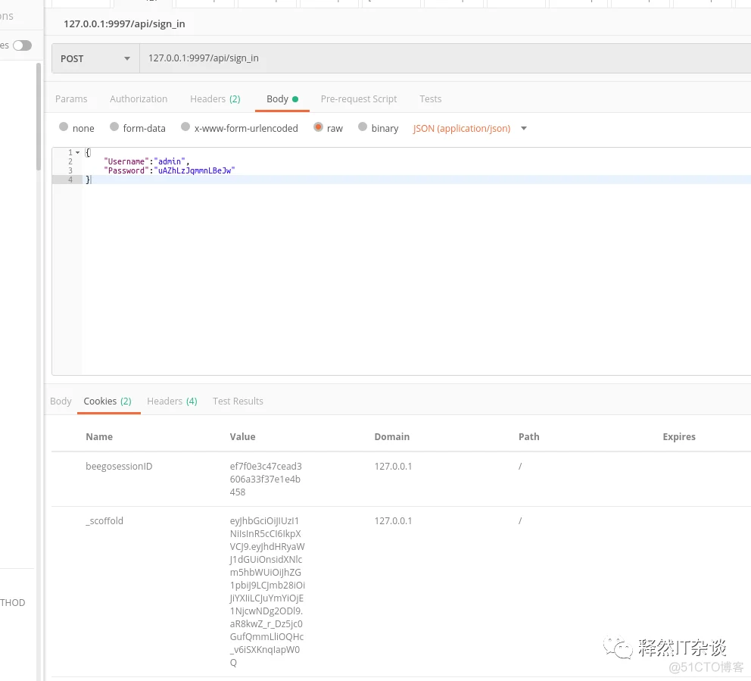Image resolution: width=751 pixels, height=681 pixels.
Task: Click the "Password" line in the editor
Action: tap(169, 170)
